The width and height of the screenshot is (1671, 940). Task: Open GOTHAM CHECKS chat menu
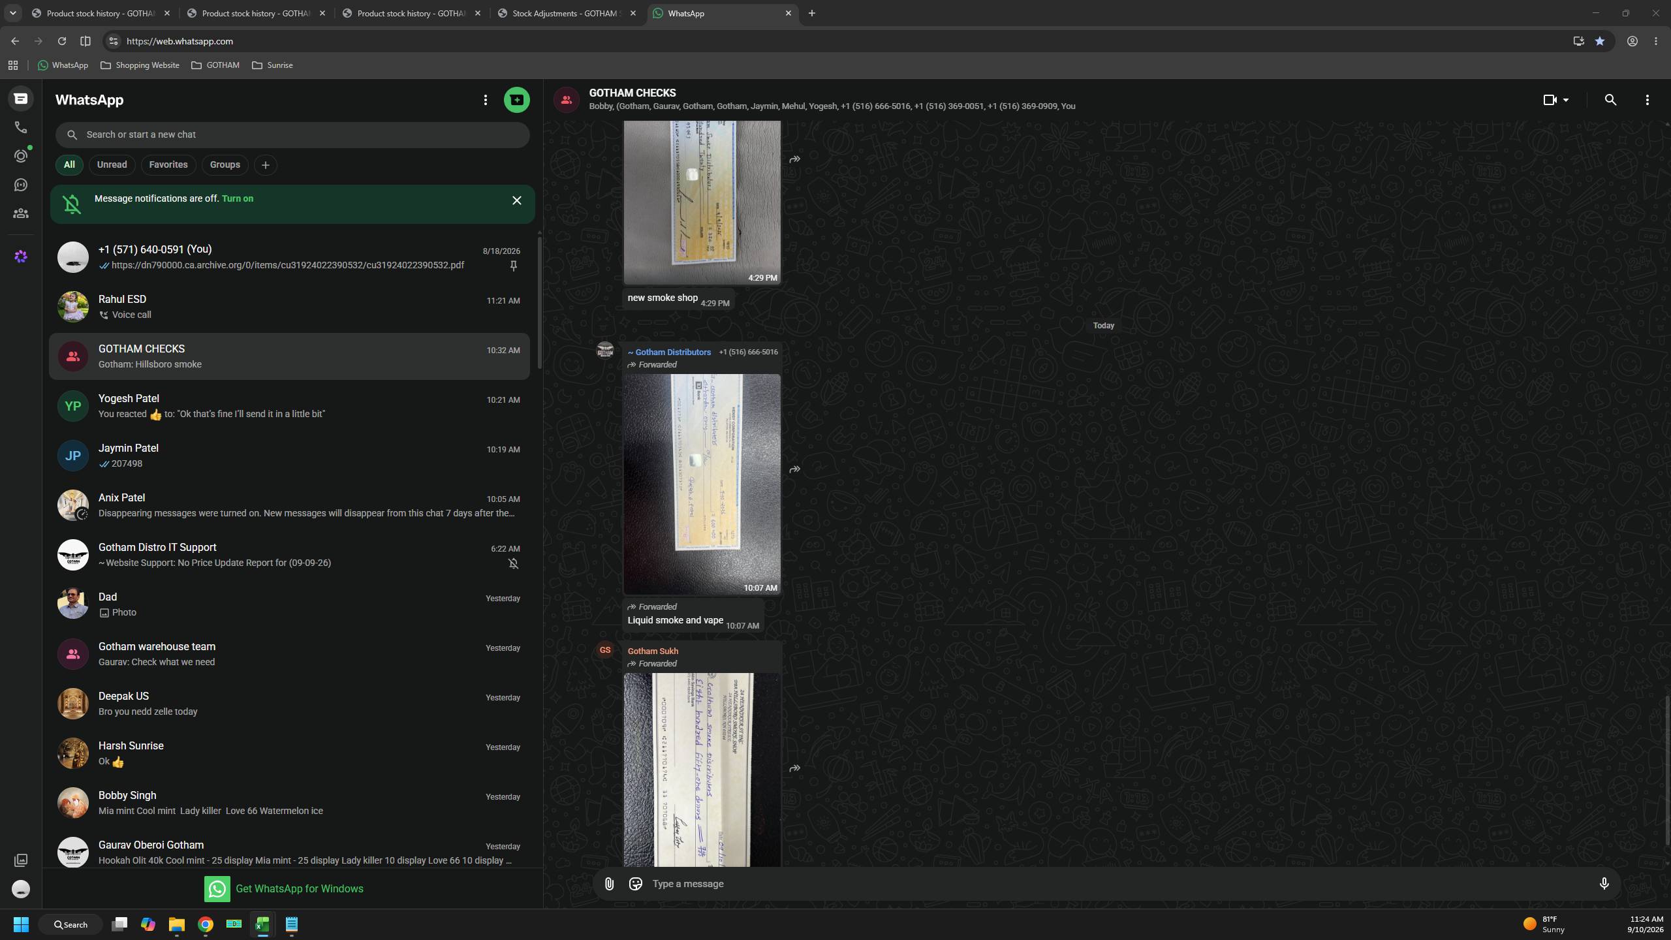1647,100
